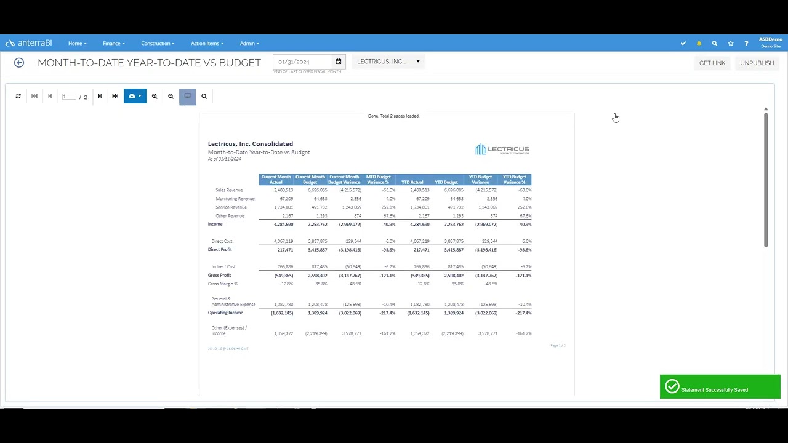The image size is (788, 443).
Task: Click the Monitoring Revenue row label
Action: point(235,199)
